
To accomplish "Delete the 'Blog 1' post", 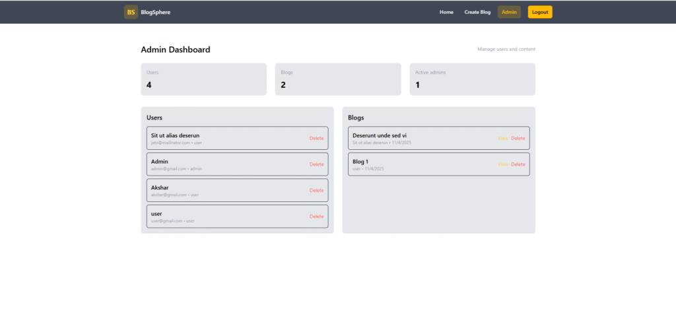I will click(x=518, y=164).
